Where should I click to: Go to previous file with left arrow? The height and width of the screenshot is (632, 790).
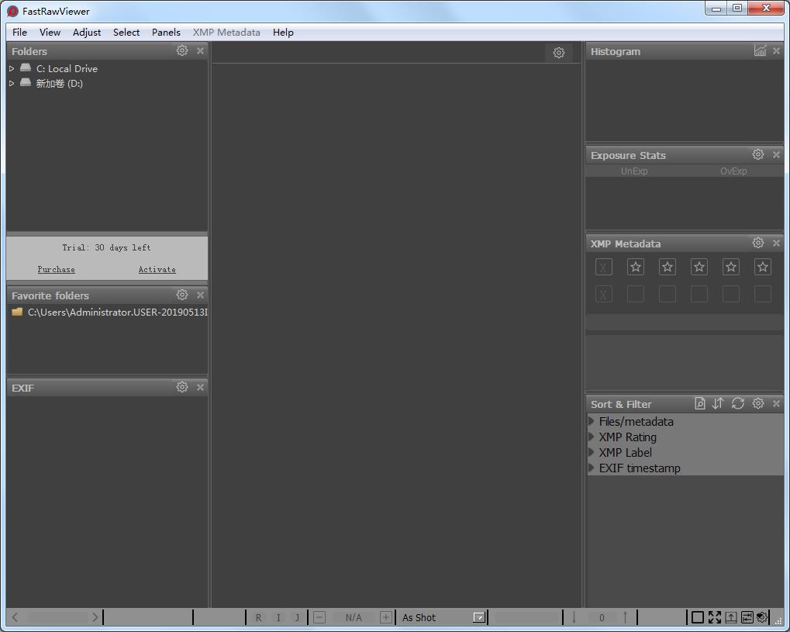click(x=15, y=617)
